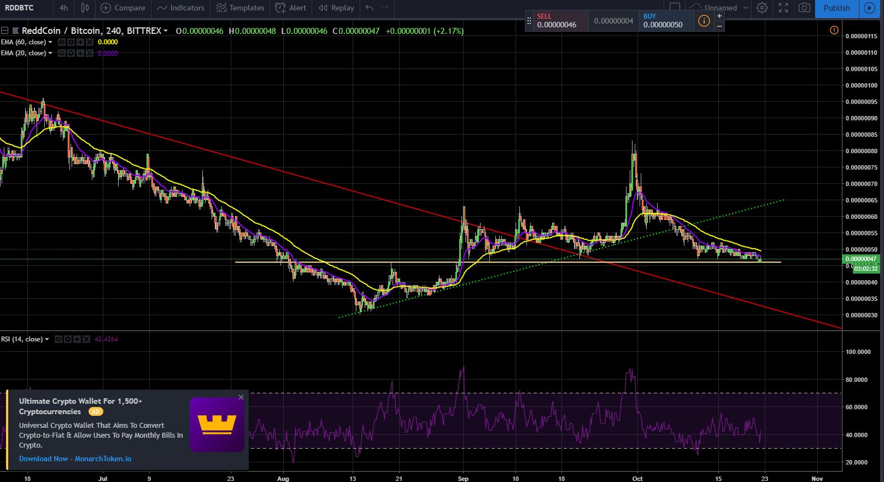Open EMA 60 settings gear
Viewport: 884px width, 482px height.
click(71, 42)
